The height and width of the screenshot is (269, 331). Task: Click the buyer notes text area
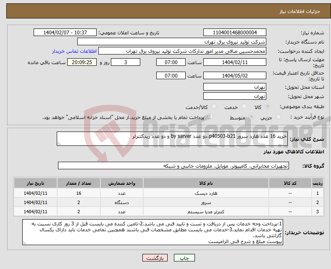152,232
